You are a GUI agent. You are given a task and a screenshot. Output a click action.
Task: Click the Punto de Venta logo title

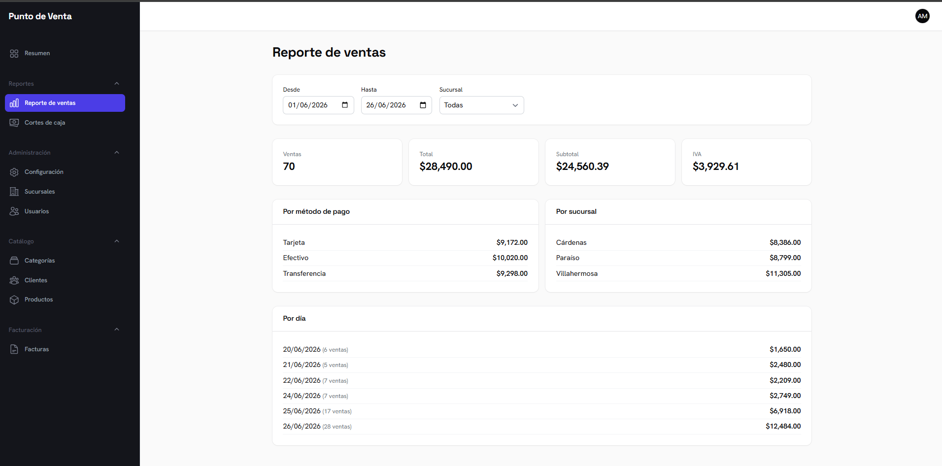(40, 16)
